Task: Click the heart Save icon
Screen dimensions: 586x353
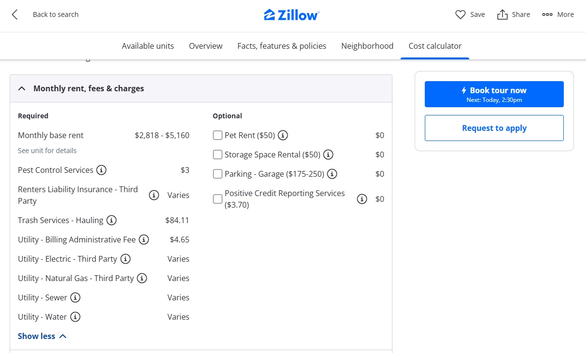Action: coord(460,14)
